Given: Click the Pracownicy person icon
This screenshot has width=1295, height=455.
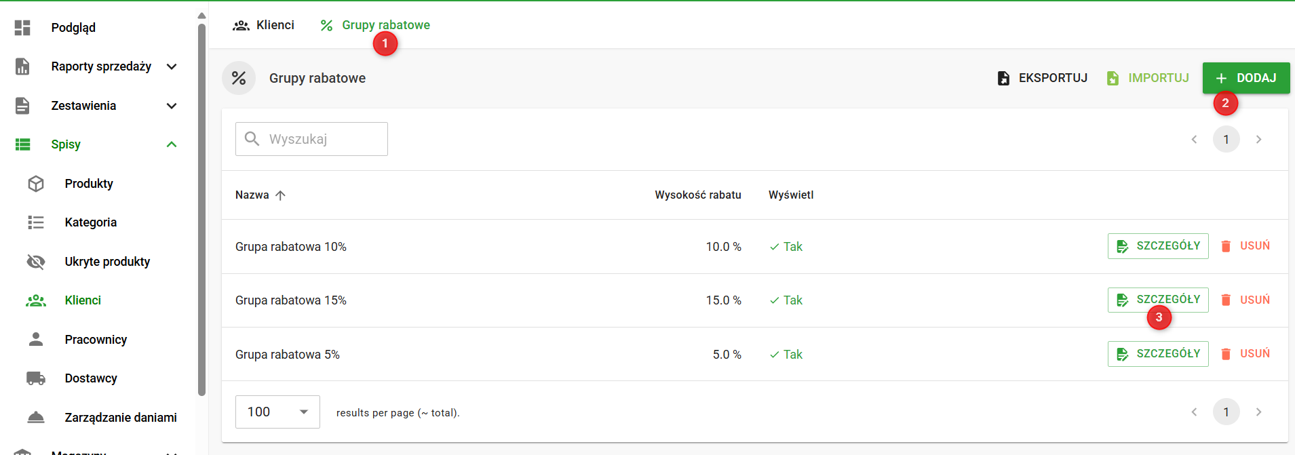Looking at the screenshot, I should (x=36, y=340).
